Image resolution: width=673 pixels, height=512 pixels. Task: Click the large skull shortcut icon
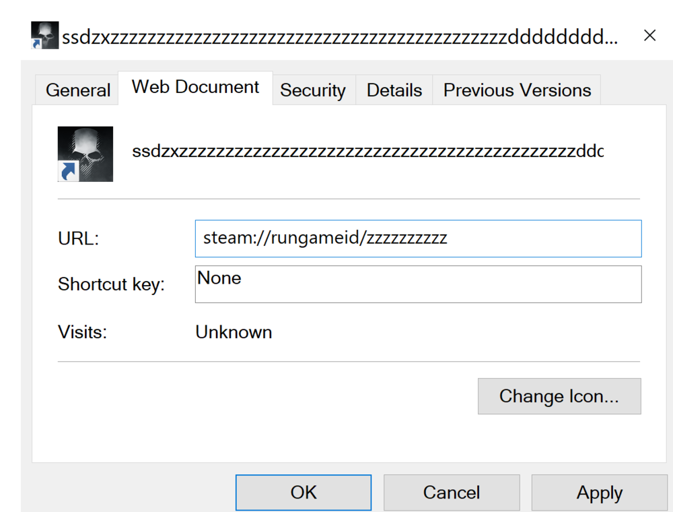85,154
